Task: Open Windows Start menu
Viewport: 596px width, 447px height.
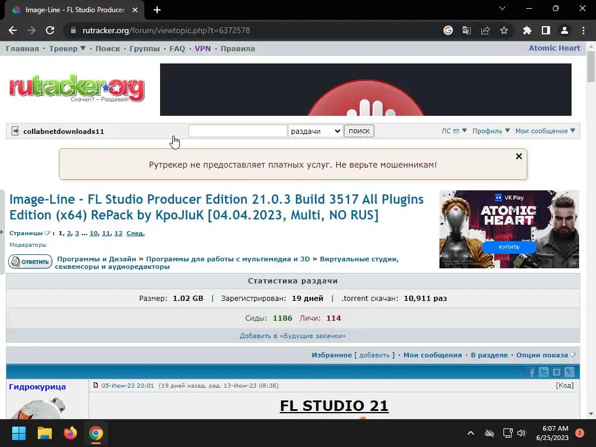Action: pyautogui.click(x=19, y=433)
